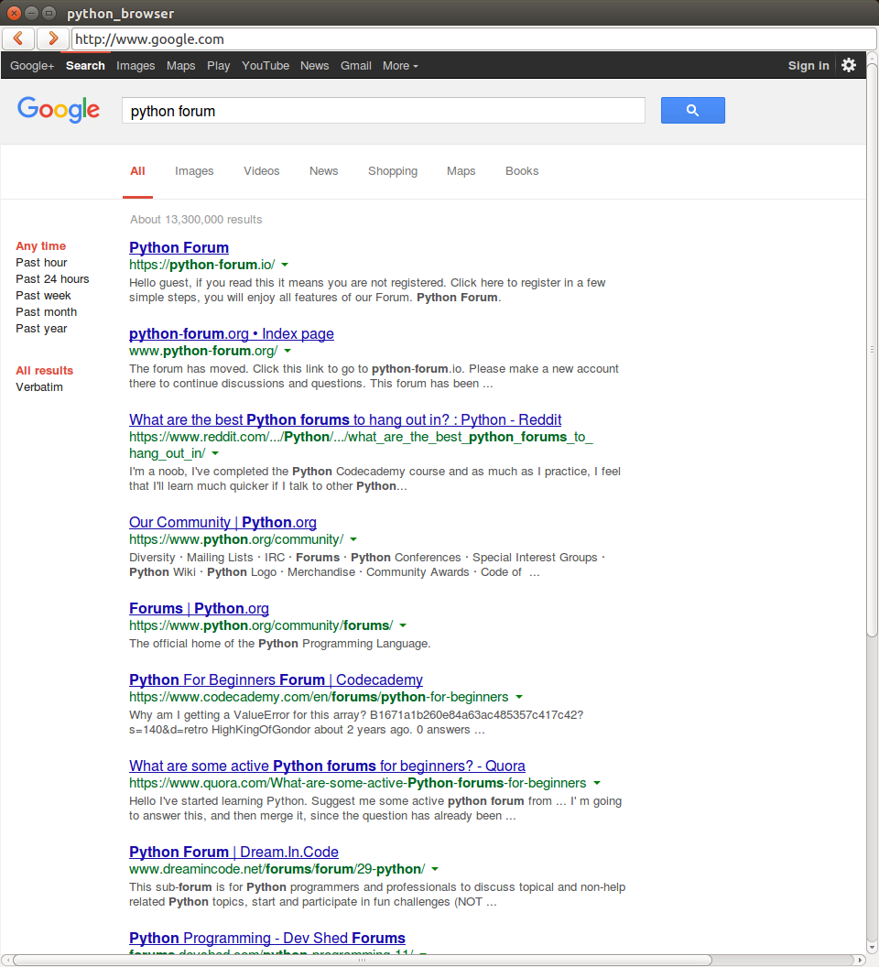This screenshot has width=879, height=967.
Task: Click the Sign in link
Action: [808, 66]
